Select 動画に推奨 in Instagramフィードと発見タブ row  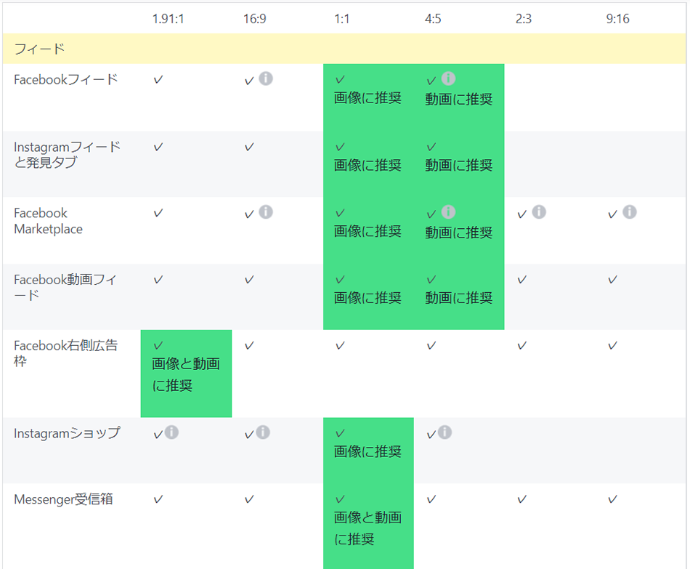[x=458, y=165]
